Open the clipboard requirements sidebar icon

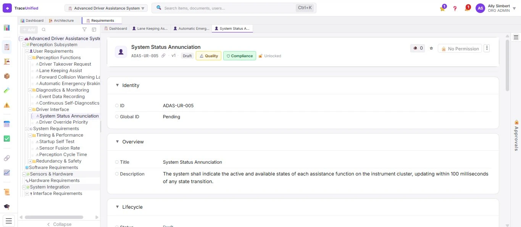point(7,47)
